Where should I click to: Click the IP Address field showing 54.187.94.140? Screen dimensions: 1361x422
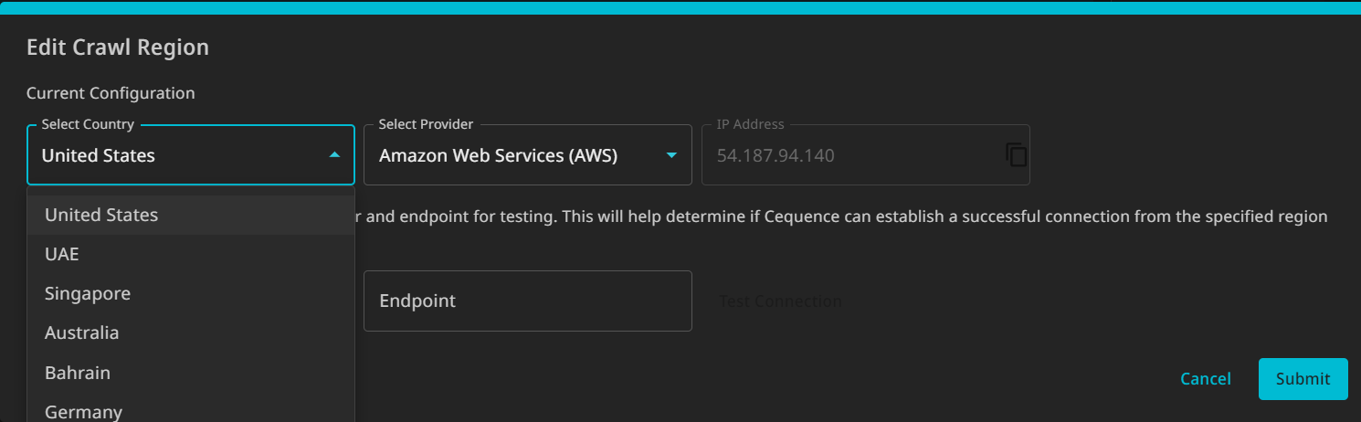point(866,154)
